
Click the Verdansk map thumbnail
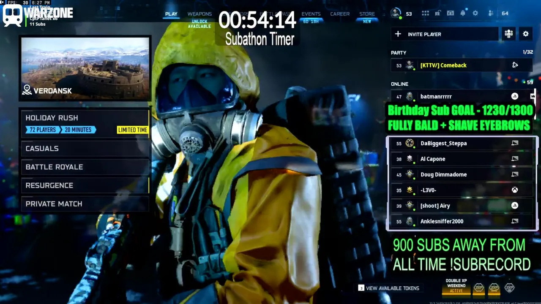pos(85,68)
